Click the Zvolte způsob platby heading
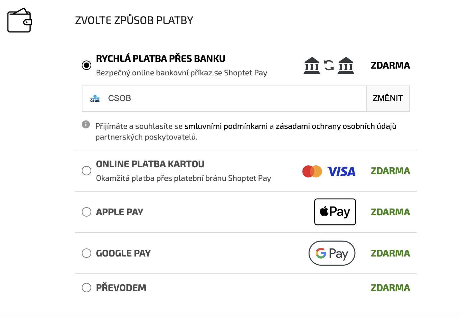 pos(134,20)
